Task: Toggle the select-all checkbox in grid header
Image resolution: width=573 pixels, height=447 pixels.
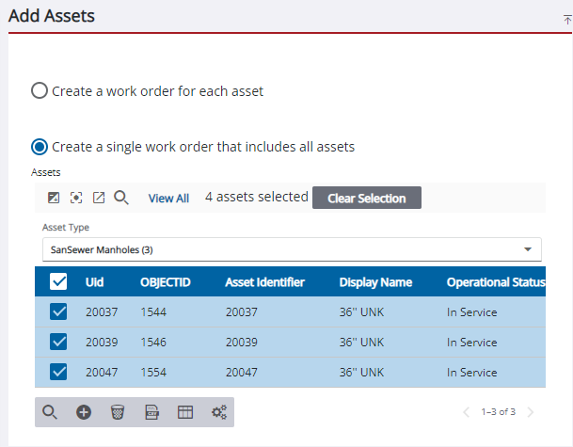Action: pos(58,281)
